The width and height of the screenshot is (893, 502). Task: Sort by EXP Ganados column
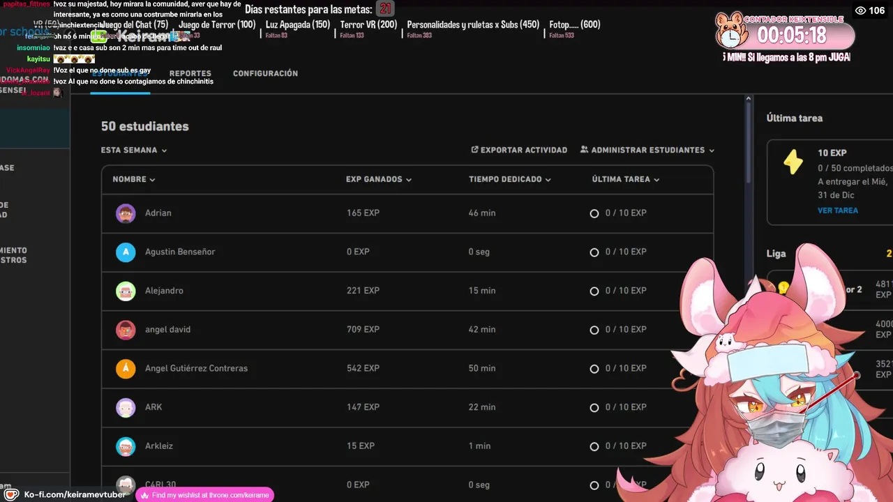point(379,179)
